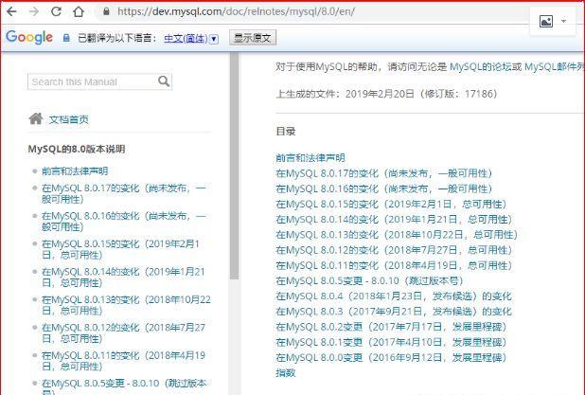Click the magnifier search icon
Screen dimensions: 585x395
tap(164, 81)
